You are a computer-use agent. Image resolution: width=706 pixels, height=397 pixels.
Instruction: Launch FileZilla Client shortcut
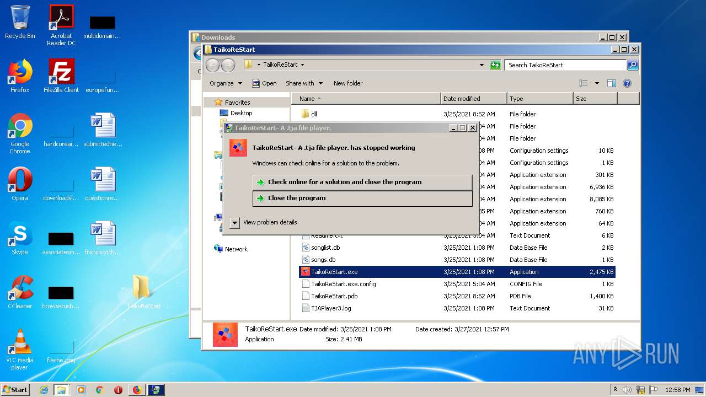(x=61, y=76)
